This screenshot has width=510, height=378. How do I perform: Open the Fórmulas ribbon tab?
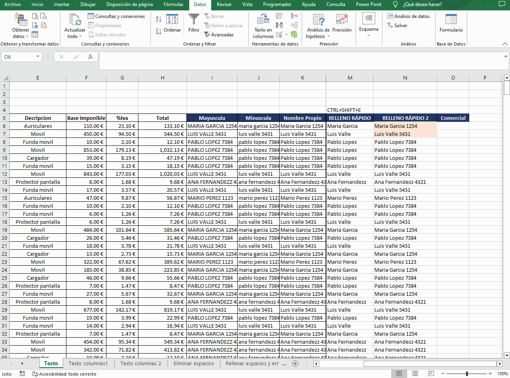173,4
